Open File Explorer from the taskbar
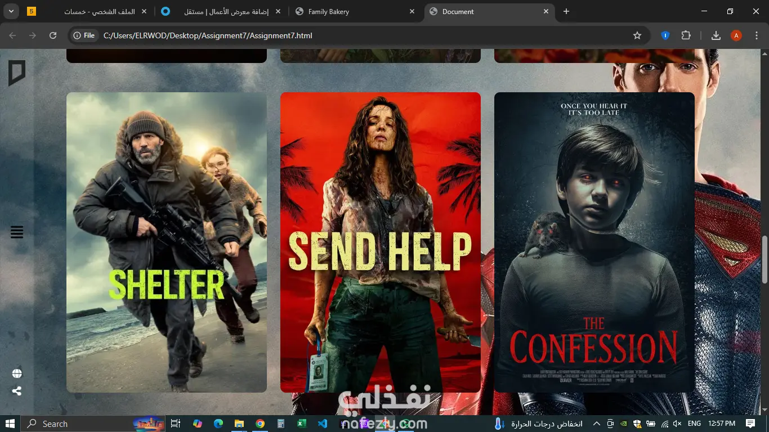 pyautogui.click(x=239, y=424)
